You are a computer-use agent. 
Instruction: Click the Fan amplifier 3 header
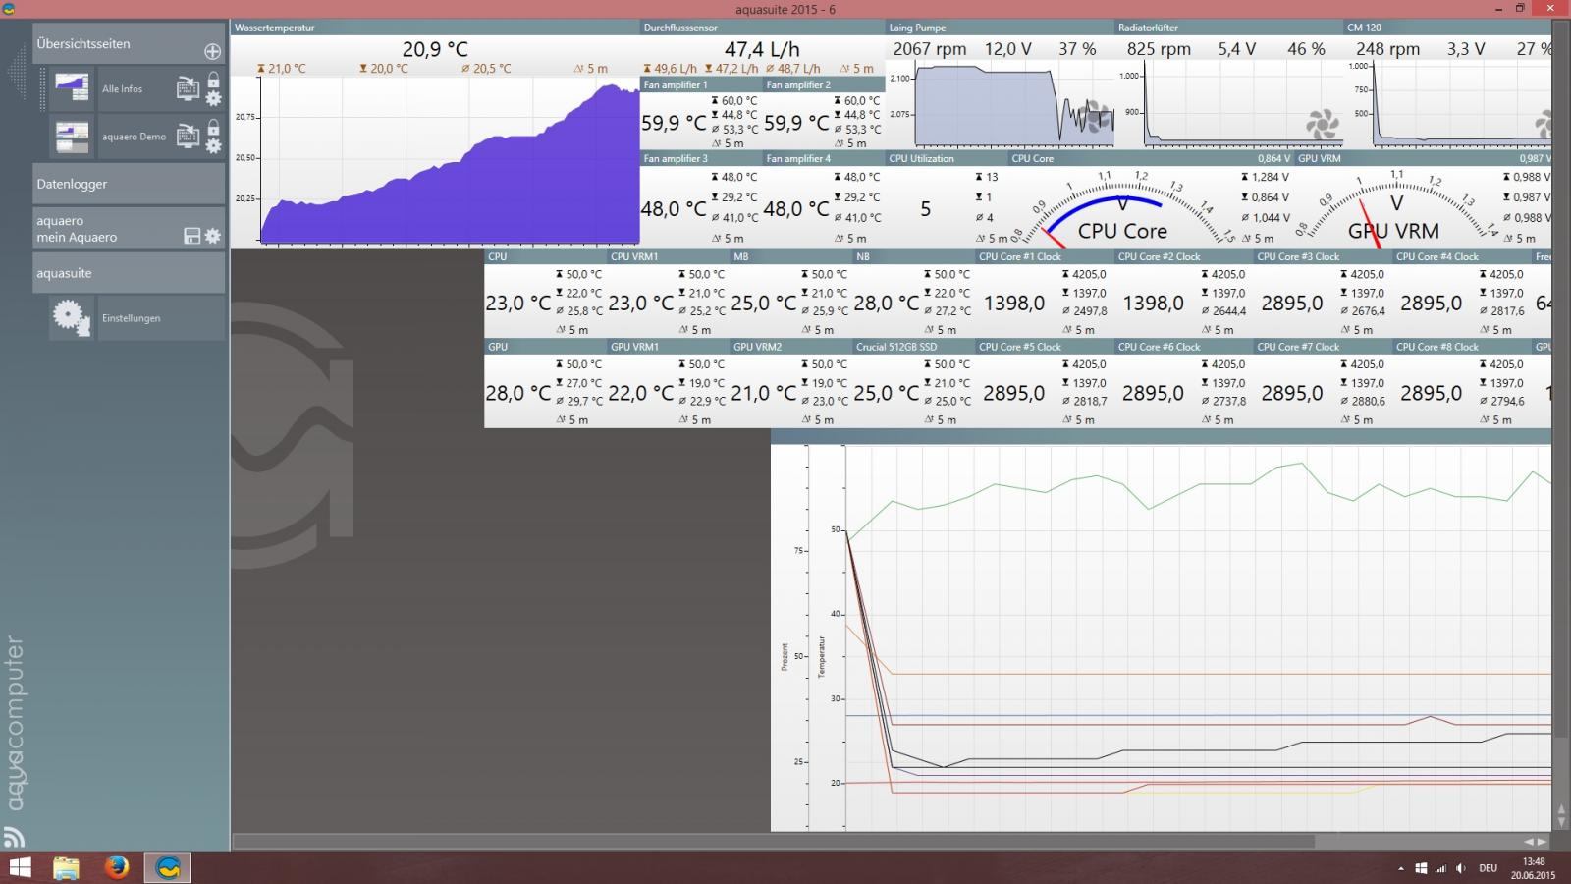pyautogui.click(x=701, y=158)
